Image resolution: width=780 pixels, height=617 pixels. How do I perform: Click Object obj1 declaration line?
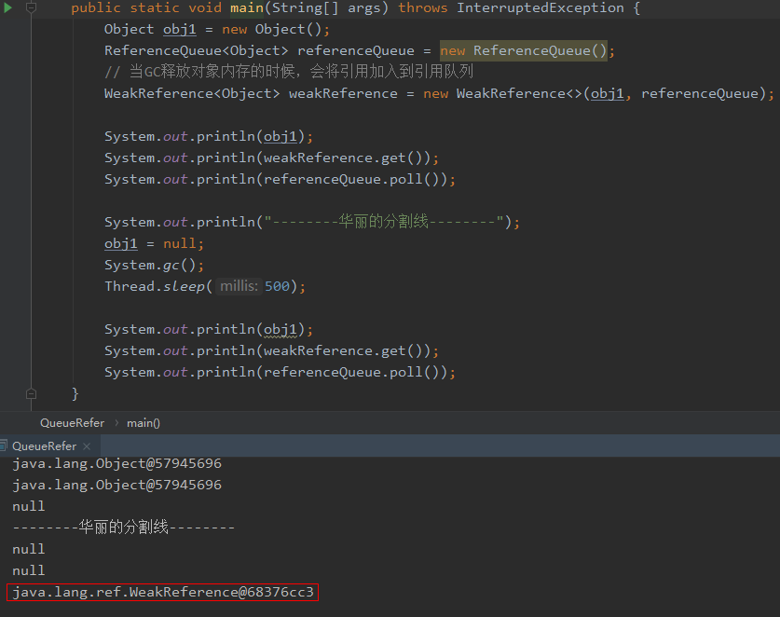217,29
